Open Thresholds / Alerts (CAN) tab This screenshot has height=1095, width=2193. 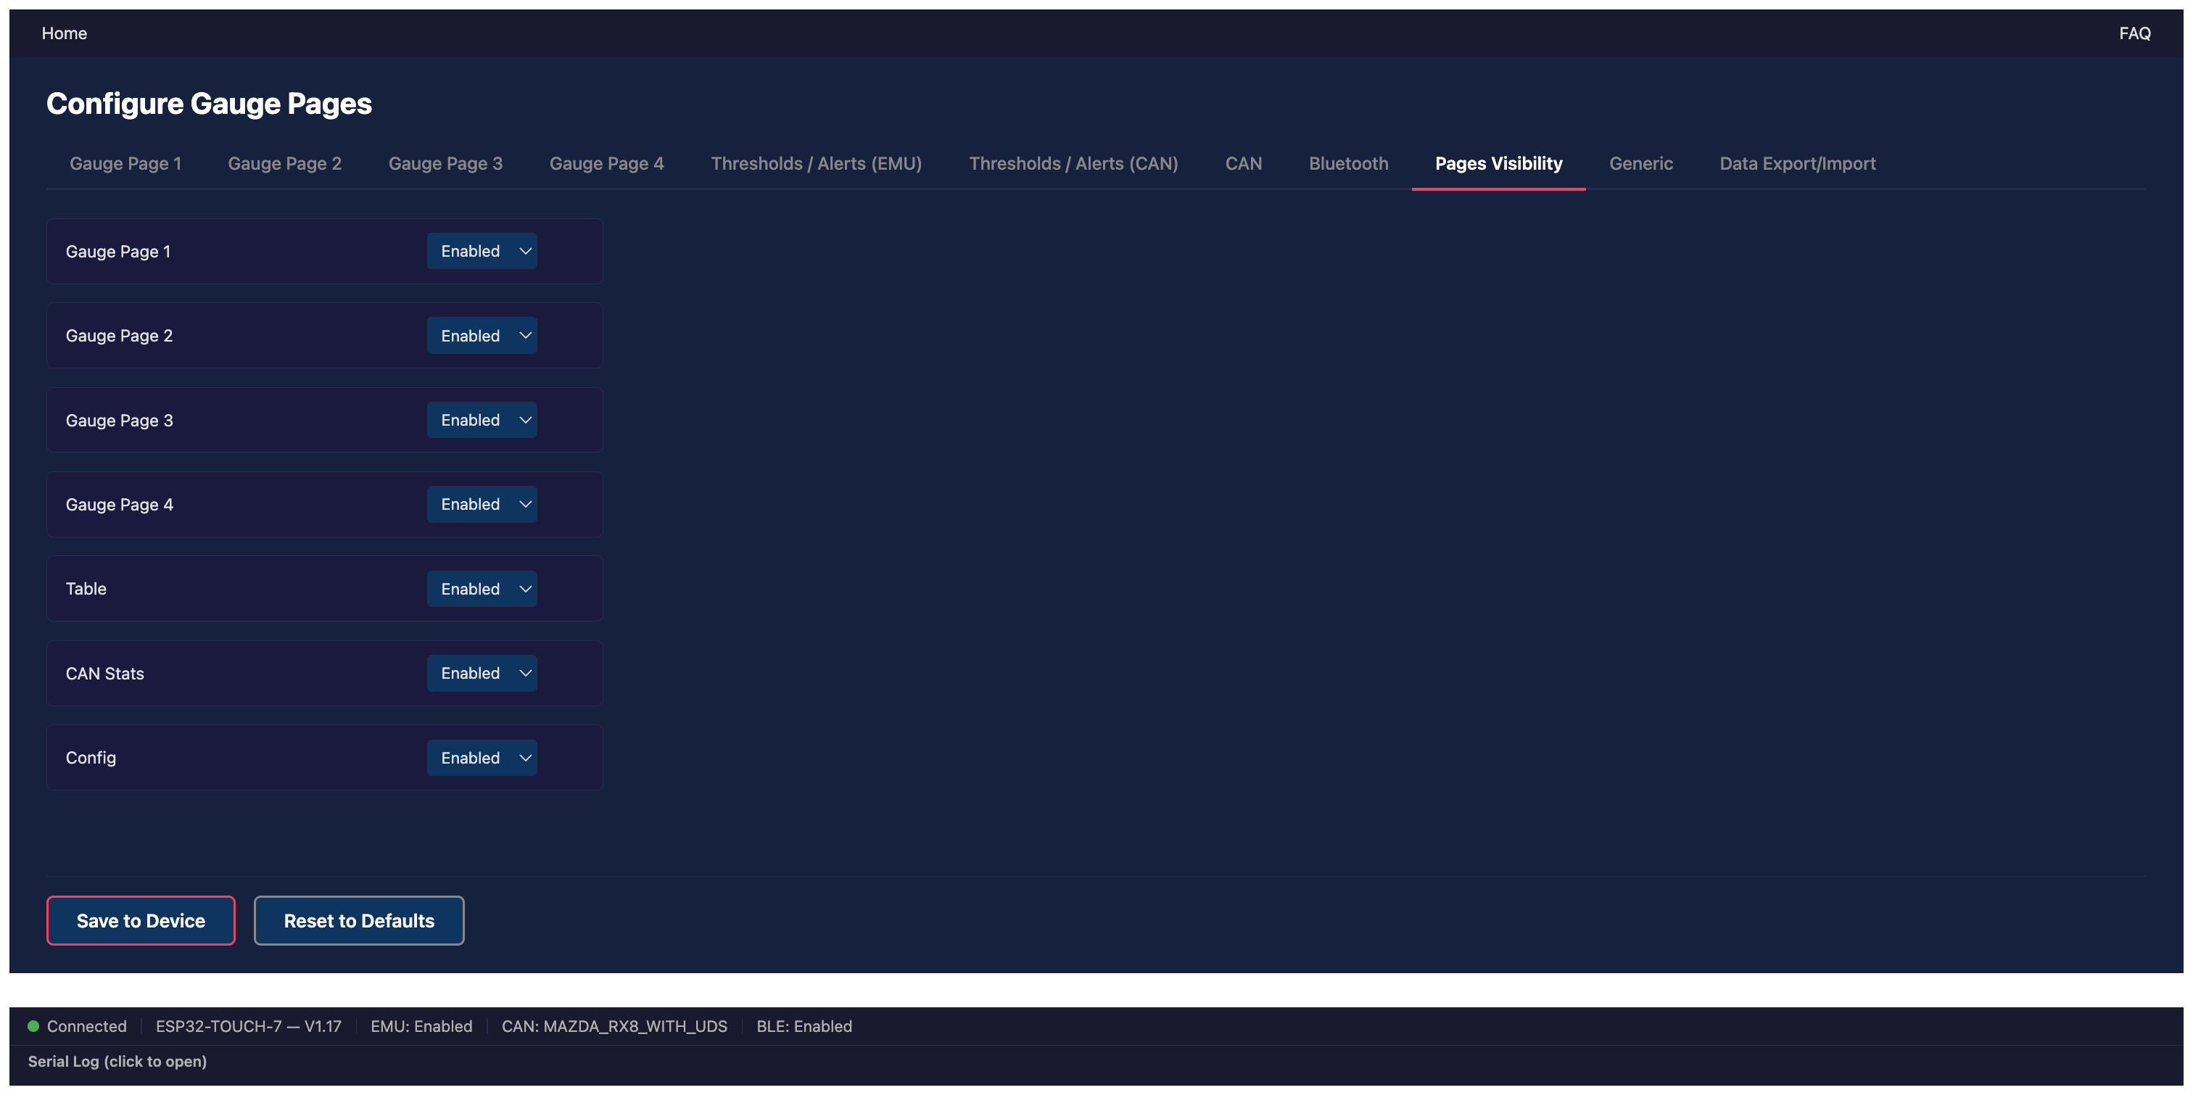click(x=1073, y=163)
